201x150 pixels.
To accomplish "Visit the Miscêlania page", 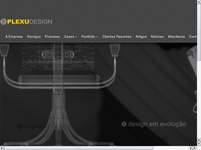I will click(x=176, y=37).
